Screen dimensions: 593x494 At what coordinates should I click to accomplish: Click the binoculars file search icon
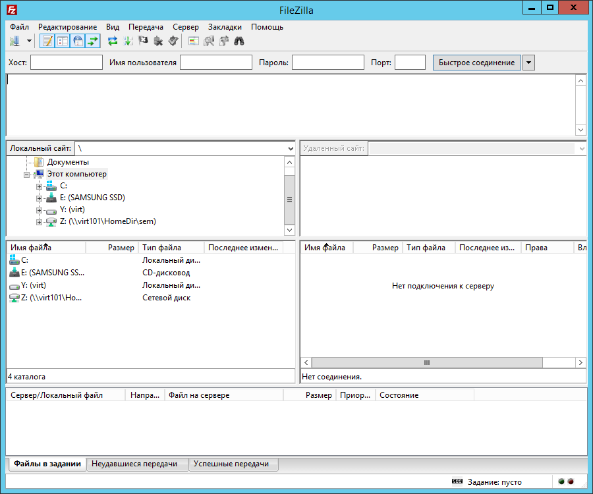(x=239, y=41)
